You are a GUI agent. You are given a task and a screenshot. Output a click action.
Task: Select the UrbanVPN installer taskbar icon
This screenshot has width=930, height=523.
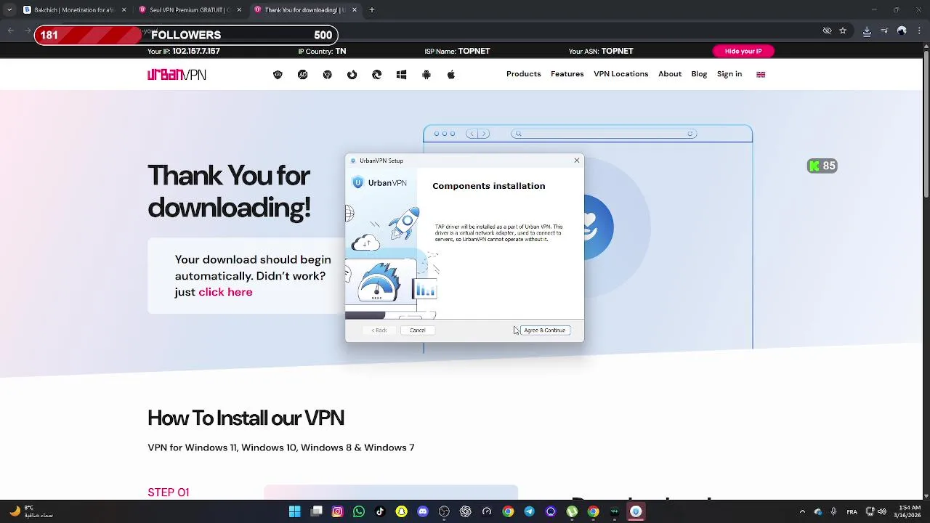[636, 512]
